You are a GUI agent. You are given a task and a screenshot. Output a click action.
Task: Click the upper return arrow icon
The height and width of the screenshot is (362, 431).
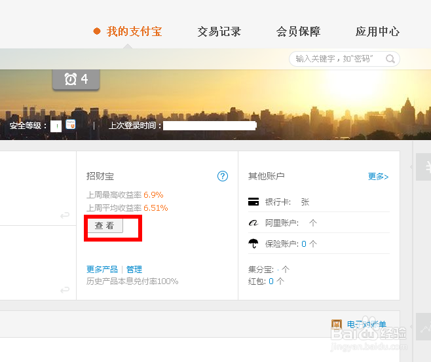point(65,215)
